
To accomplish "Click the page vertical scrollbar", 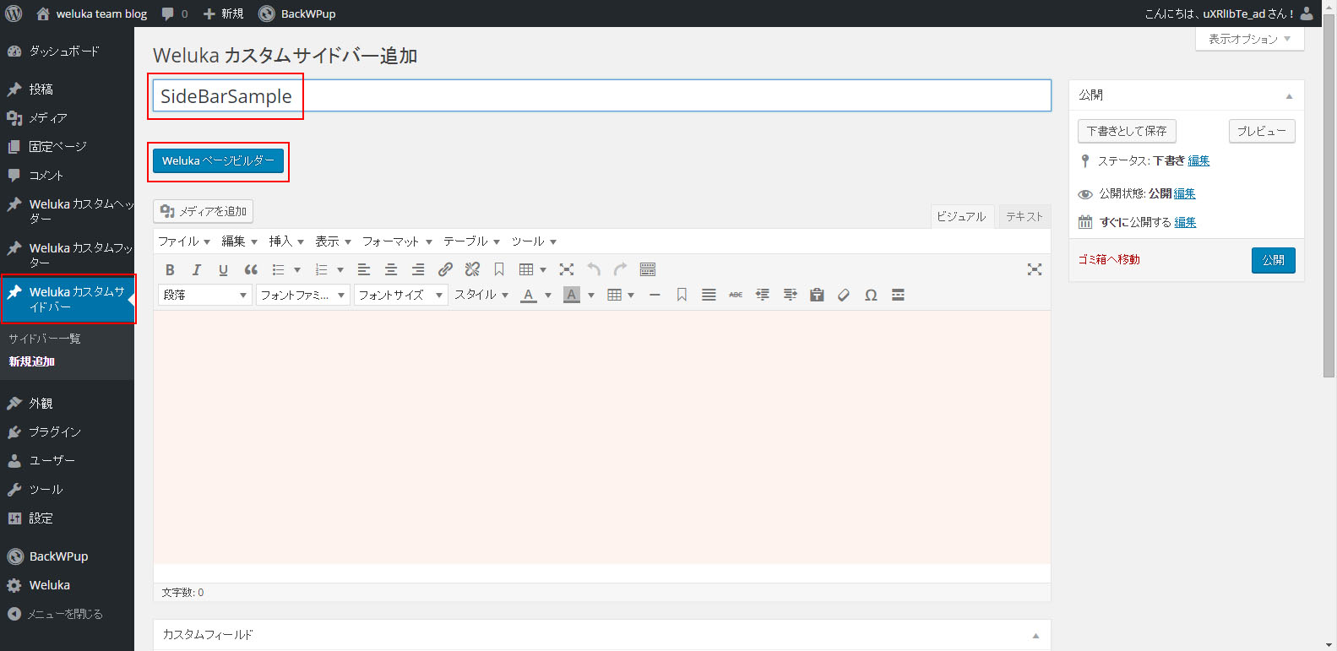I will tap(1329, 194).
